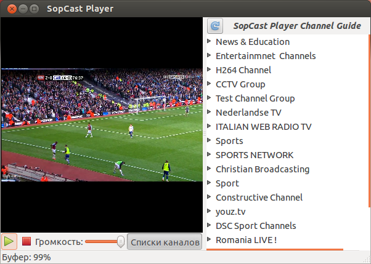The width and height of the screenshot is (371, 264).
Task: Click the video playback area
Action: click(x=102, y=124)
